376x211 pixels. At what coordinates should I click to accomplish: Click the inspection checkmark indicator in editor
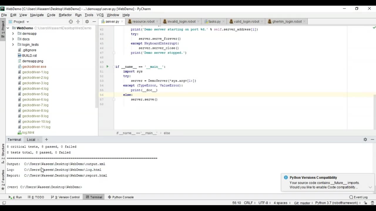(374, 28)
